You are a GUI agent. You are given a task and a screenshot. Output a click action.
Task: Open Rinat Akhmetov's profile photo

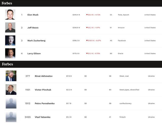pyautogui.click(x=11, y=76)
